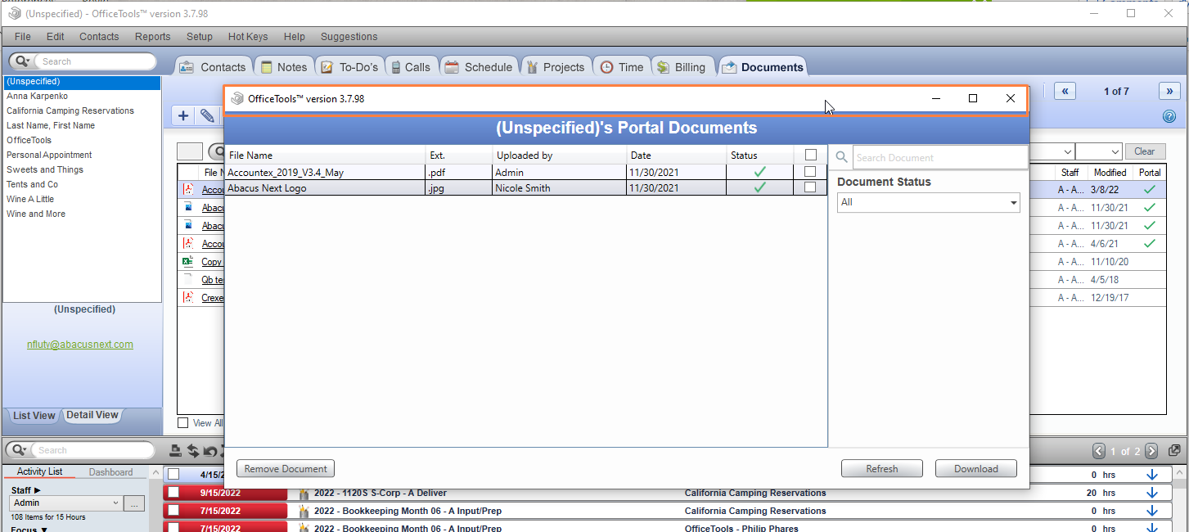Click project icon of 1120S S-Corp row
The width and height of the screenshot is (1189, 532).
(x=304, y=494)
